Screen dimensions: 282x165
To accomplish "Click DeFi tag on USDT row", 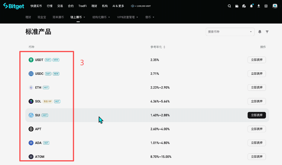I will (x=48, y=60).
